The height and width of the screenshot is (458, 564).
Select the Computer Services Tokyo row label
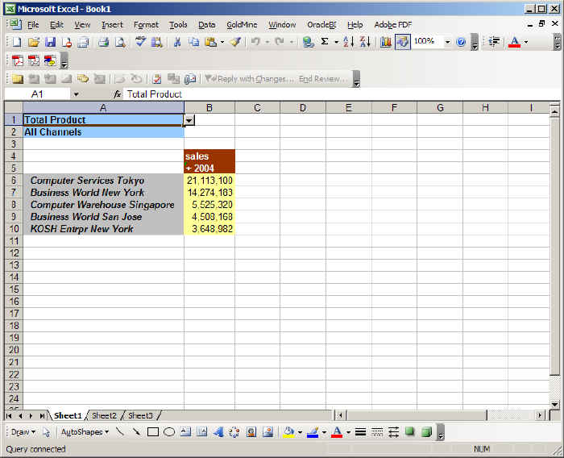click(x=103, y=180)
